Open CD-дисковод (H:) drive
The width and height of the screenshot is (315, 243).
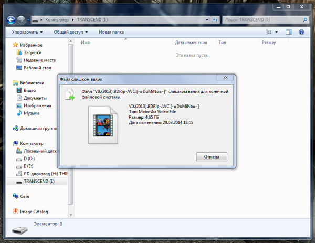42,174
